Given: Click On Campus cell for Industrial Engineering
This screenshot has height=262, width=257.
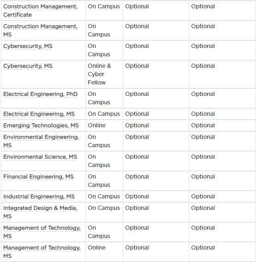Looking at the screenshot, I should tap(104, 196).
